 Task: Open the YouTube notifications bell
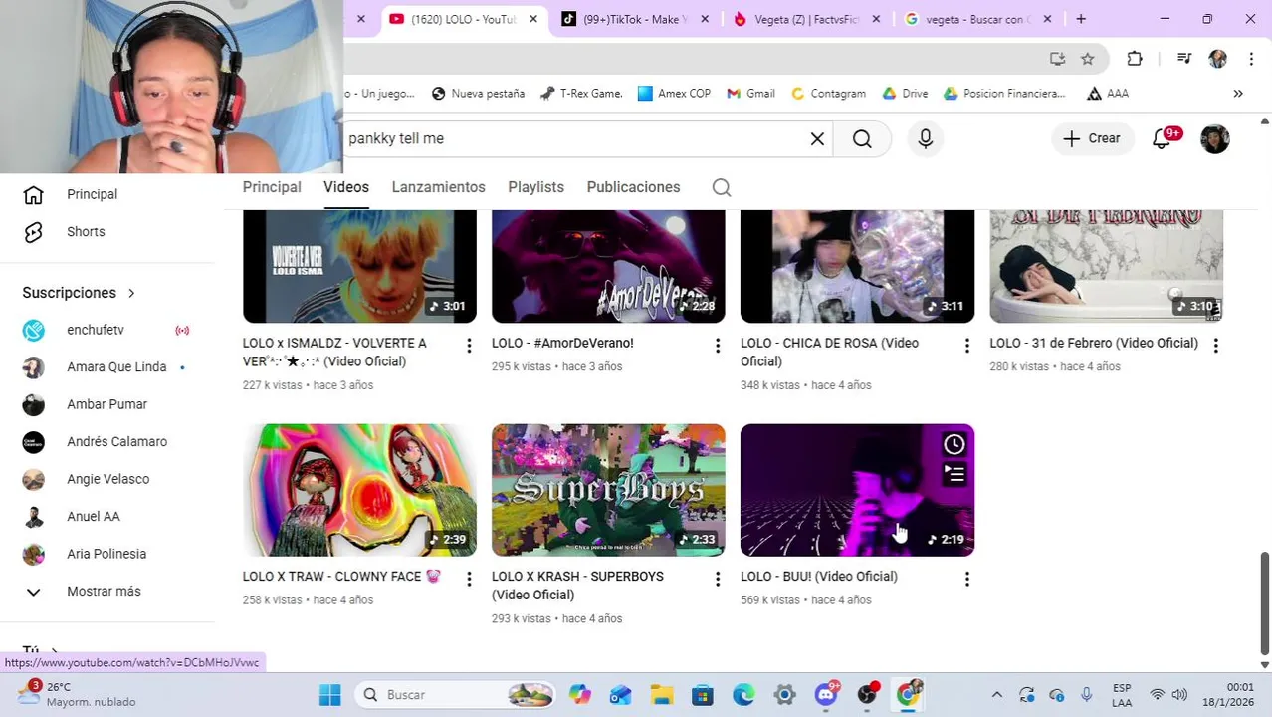pos(1162,139)
